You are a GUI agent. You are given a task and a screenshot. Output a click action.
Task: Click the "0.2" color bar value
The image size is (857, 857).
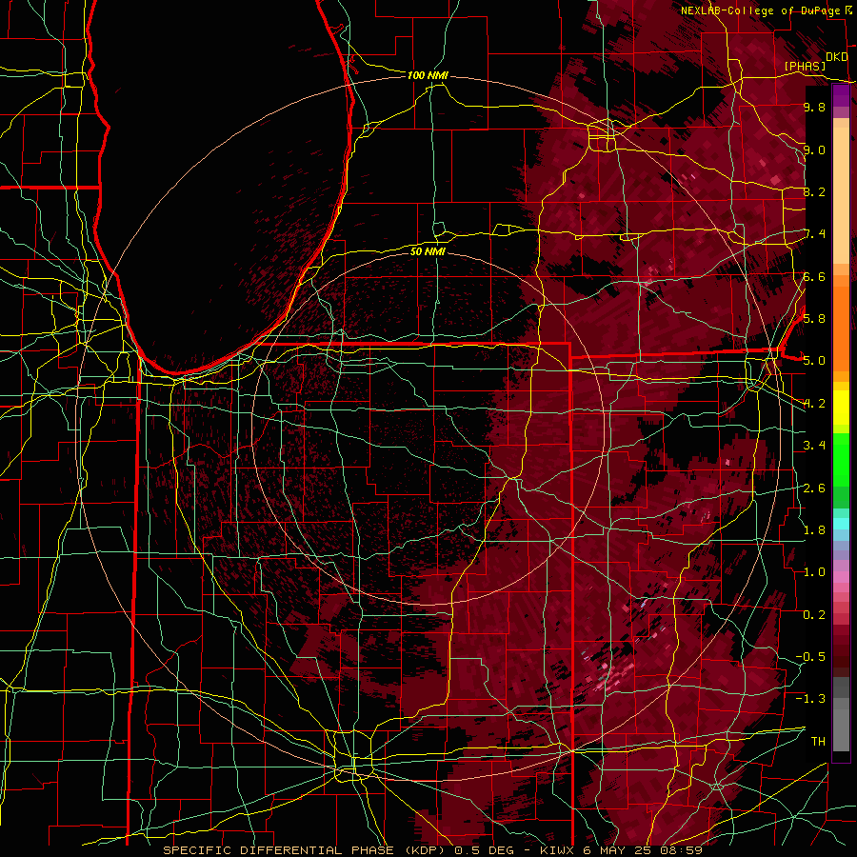(x=814, y=615)
